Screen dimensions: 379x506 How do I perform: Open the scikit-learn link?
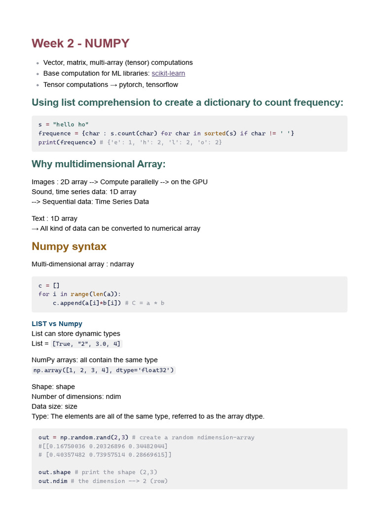click(x=168, y=74)
